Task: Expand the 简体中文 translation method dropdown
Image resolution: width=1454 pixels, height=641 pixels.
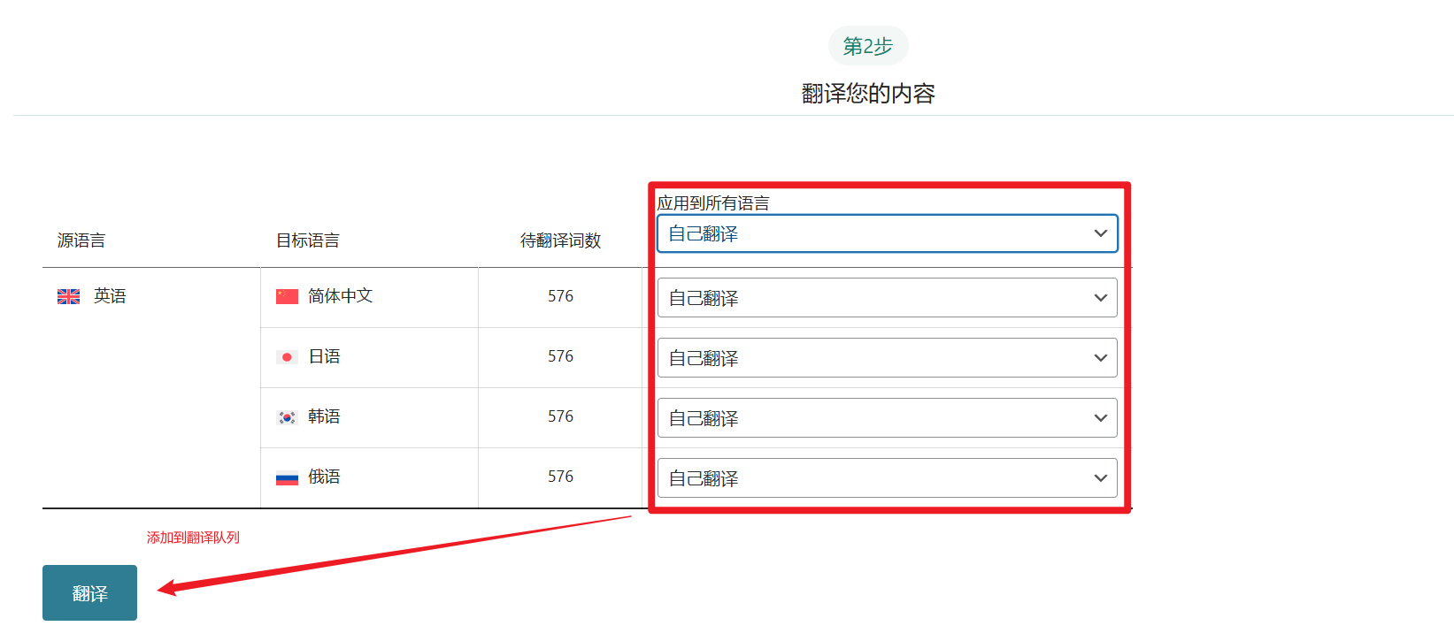Action: [887, 298]
